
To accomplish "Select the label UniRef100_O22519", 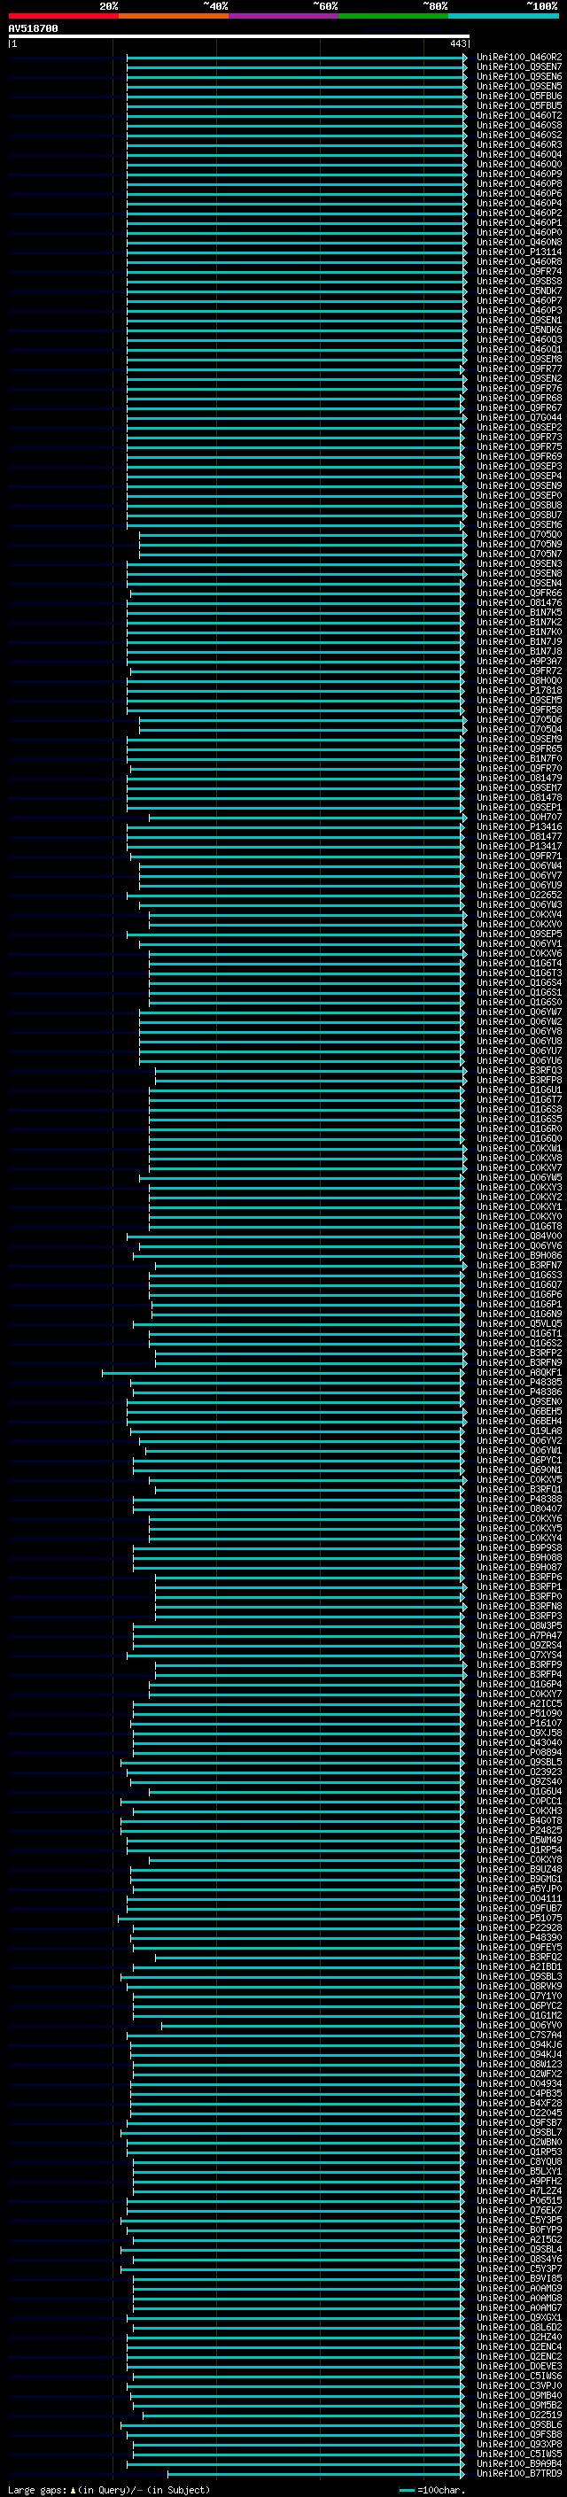I will [518, 2415].
